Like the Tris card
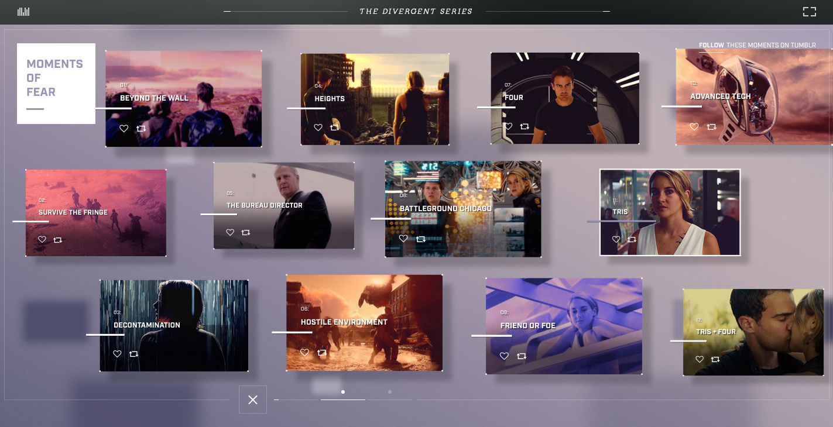 tap(616, 239)
